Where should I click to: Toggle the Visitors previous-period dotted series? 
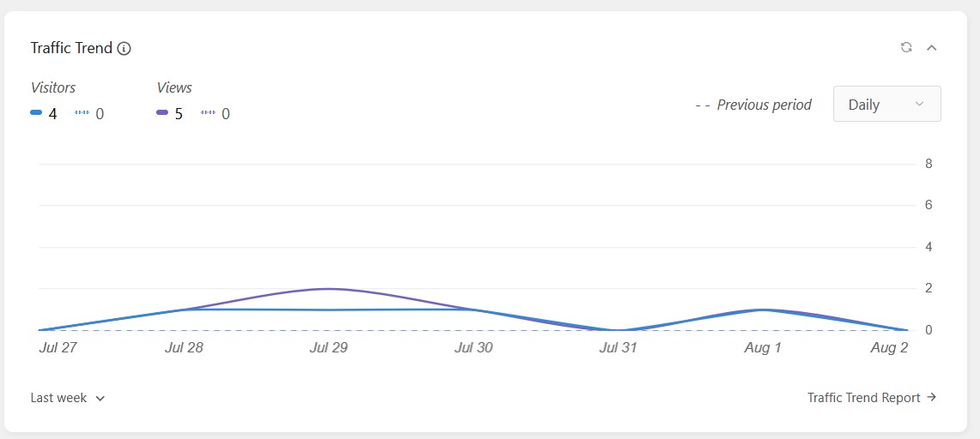tap(89, 114)
